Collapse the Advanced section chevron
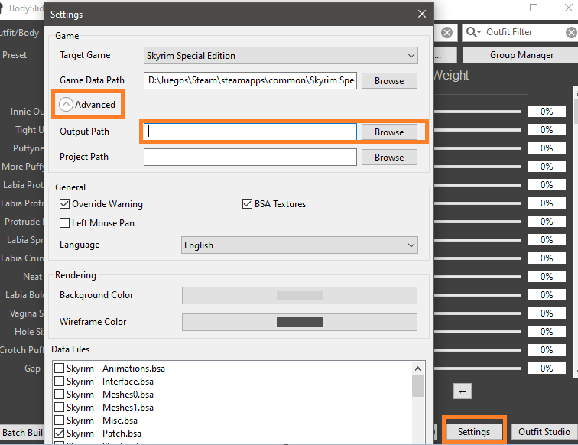Screen dimensions: 578x445 click(66, 105)
